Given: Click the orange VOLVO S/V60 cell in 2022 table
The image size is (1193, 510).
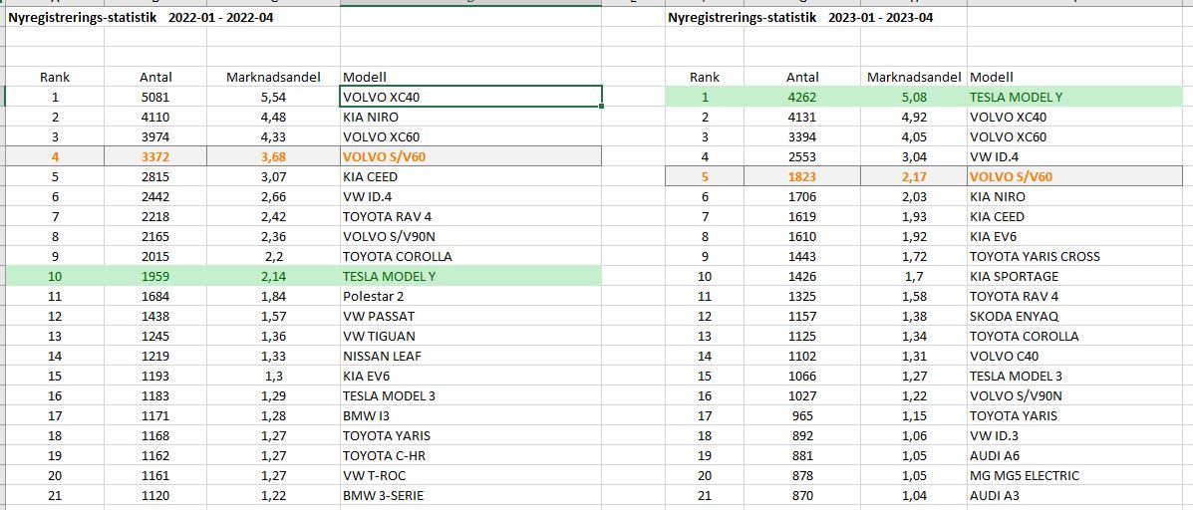Looking at the screenshot, I should coord(471,156).
